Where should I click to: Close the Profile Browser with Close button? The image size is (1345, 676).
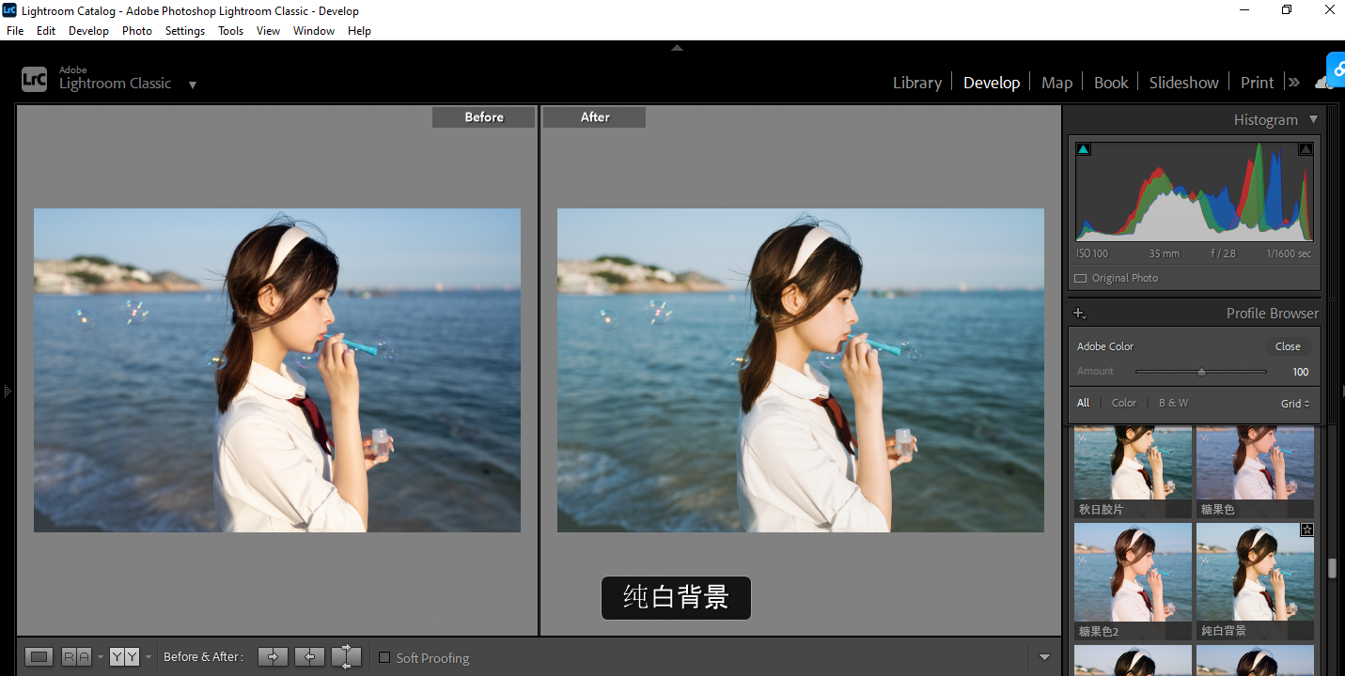1288,346
